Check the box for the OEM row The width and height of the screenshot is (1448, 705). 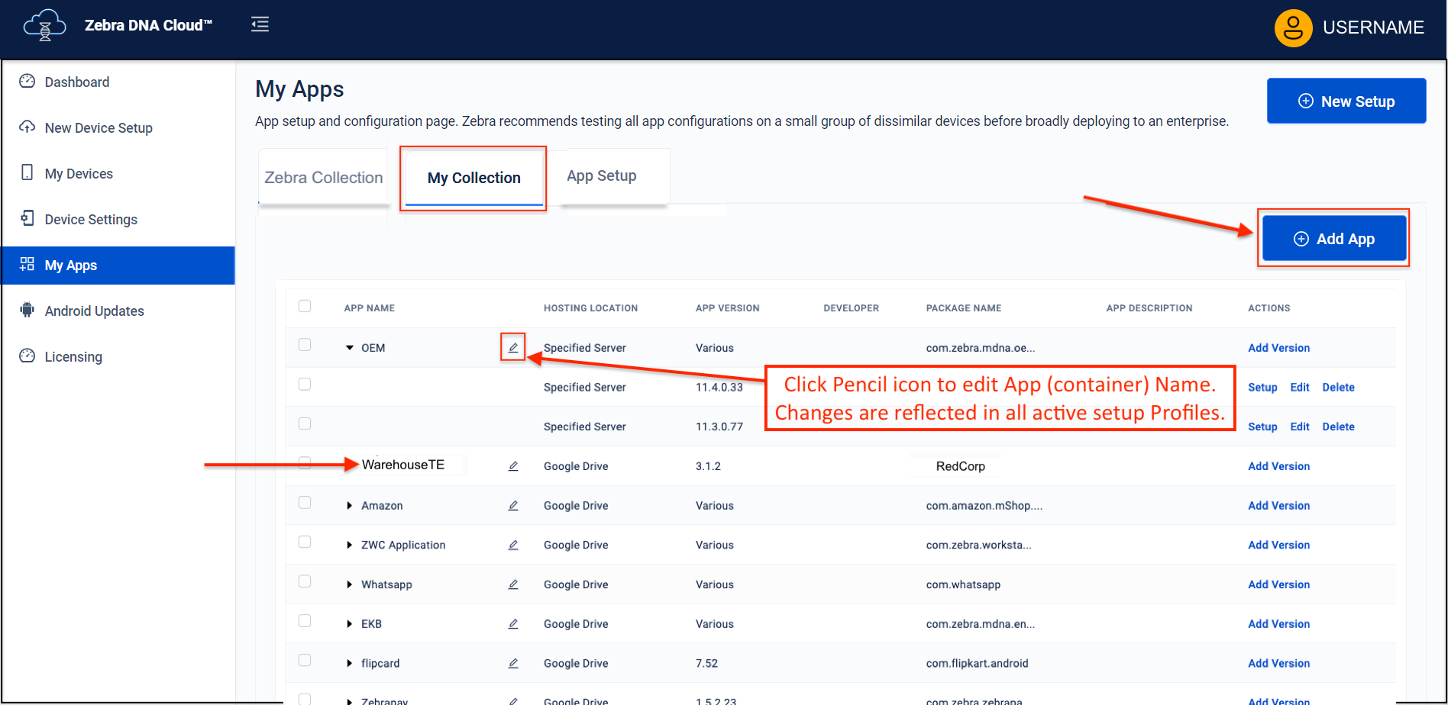point(305,345)
